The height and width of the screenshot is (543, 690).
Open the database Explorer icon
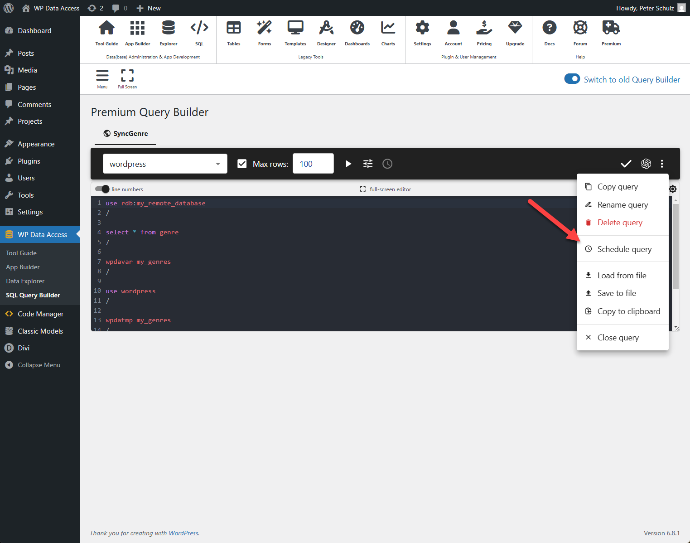point(169,28)
